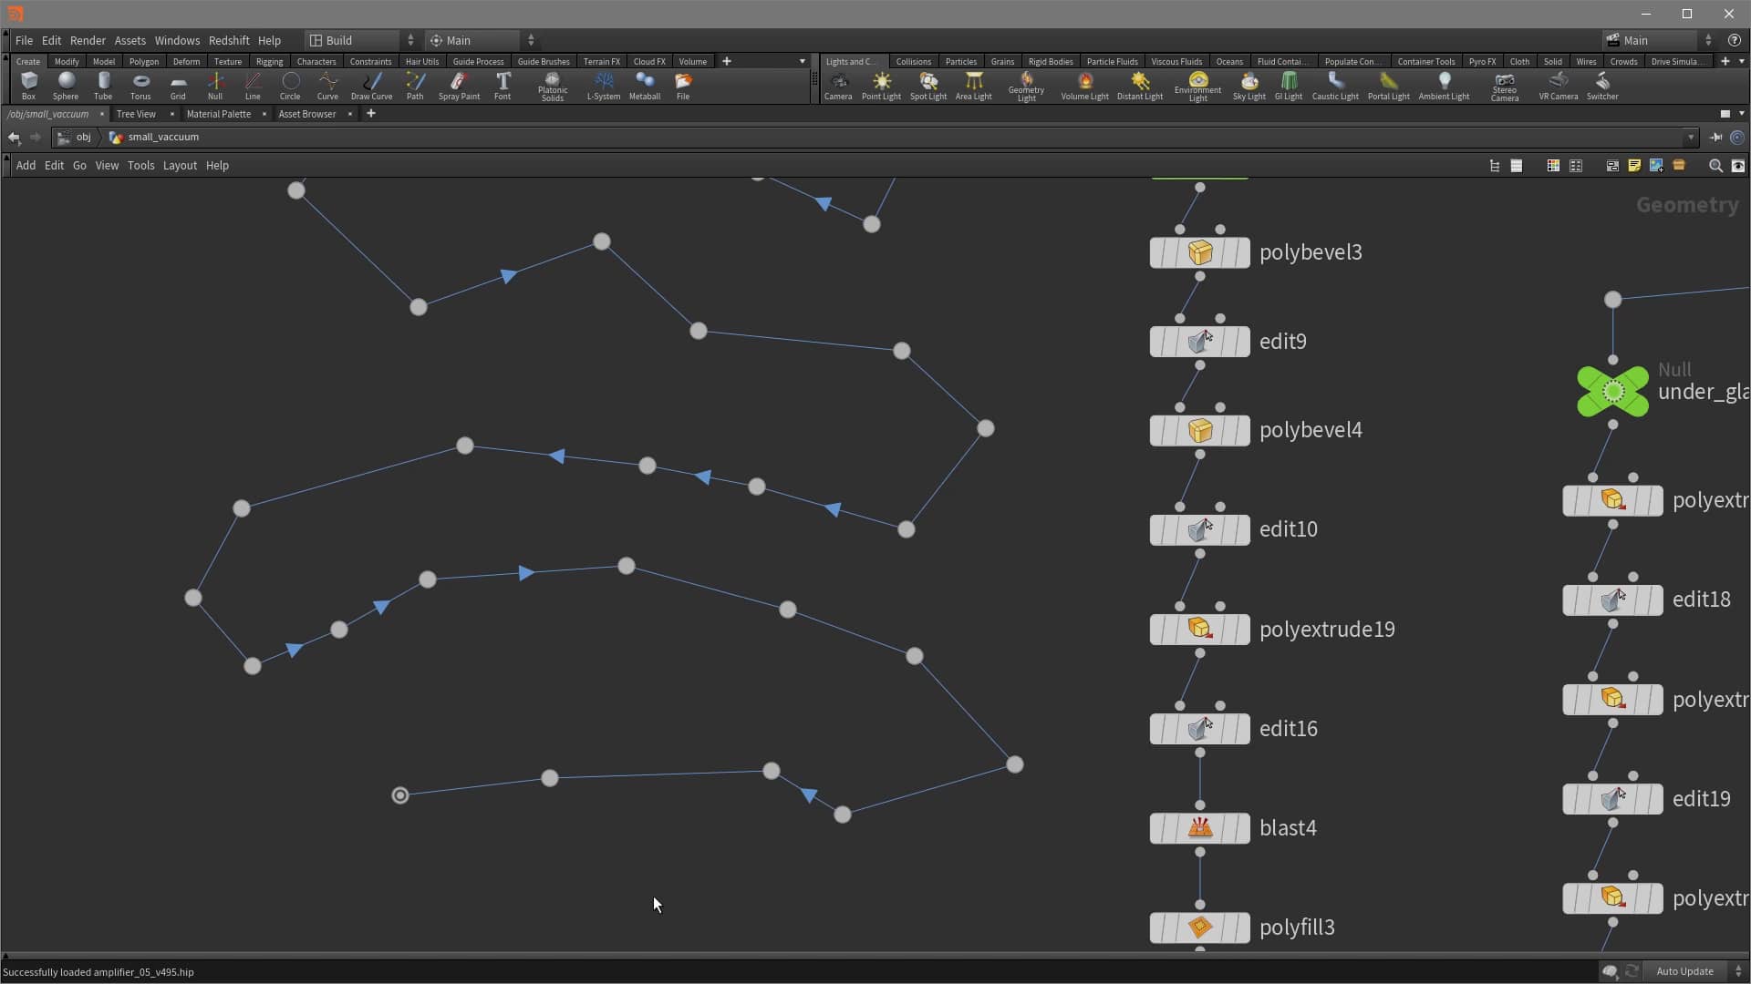Open the network color palette
The width and height of the screenshot is (1751, 984).
1553,165
